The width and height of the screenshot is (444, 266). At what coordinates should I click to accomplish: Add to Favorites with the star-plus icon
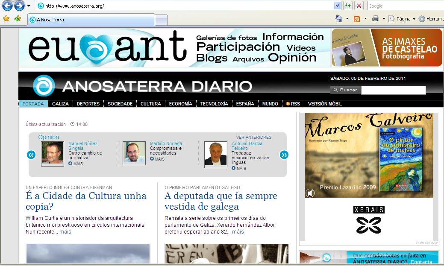click(18, 19)
